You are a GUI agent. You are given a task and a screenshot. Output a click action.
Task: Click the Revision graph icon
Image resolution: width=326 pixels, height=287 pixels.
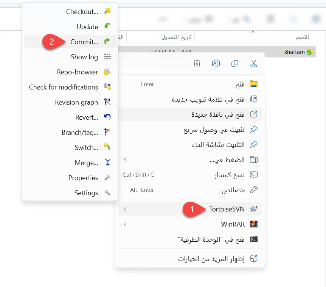pos(107,102)
